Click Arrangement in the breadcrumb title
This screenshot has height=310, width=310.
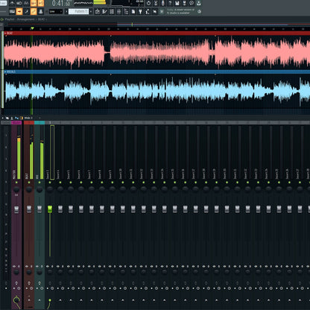point(26,19)
